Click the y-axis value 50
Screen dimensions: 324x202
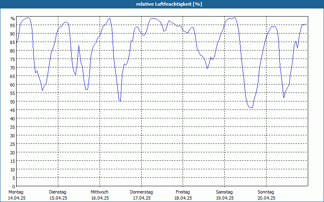tap(13, 102)
